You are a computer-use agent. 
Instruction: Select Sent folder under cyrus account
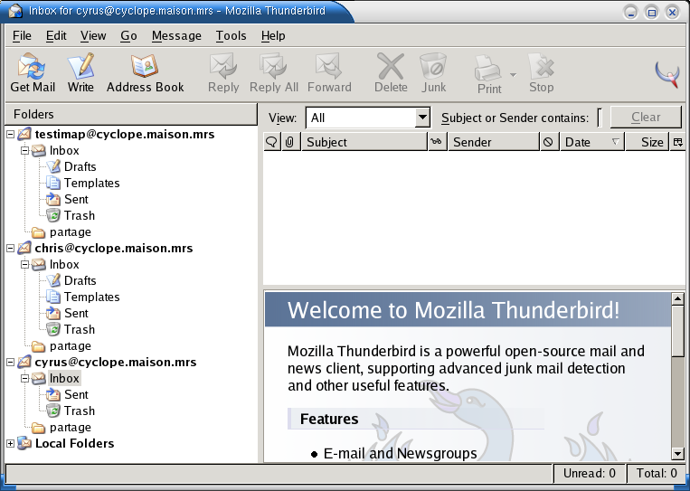pos(76,394)
